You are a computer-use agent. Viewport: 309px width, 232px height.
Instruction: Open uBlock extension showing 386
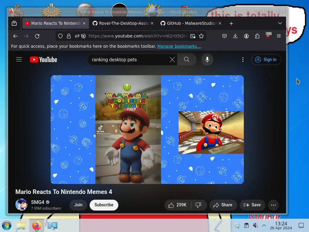(268, 35)
